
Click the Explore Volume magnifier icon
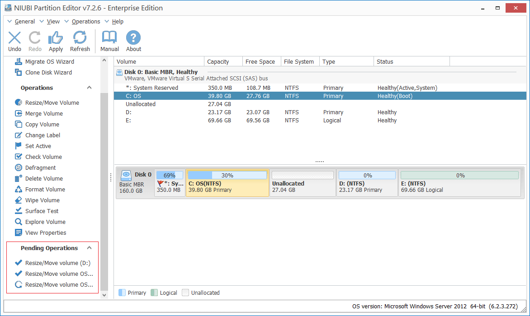click(x=19, y=222)
